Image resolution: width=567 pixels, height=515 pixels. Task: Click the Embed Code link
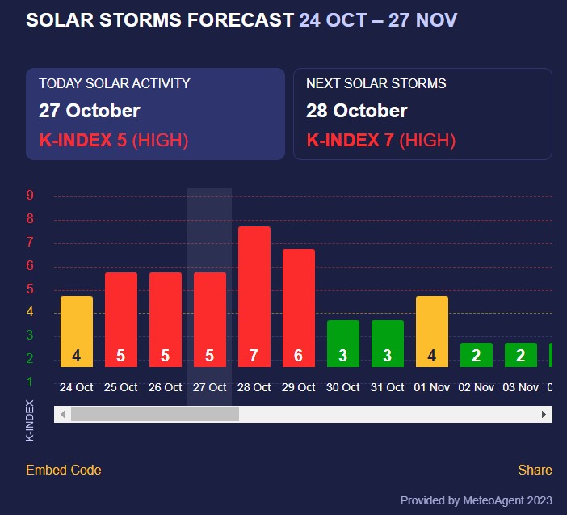click(x=64, y=470)
